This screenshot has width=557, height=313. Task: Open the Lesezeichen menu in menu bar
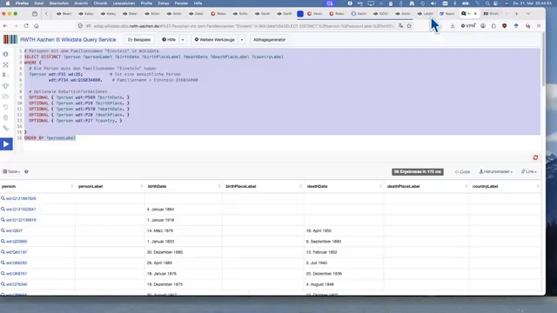tap(124, 3)
